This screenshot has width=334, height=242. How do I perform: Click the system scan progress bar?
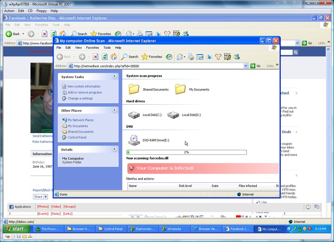tap(186, 152)
